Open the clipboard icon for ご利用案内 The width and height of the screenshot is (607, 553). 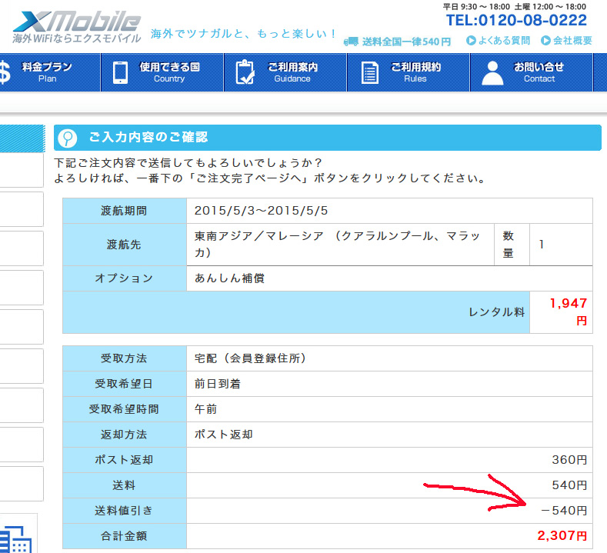[x=245, y=72]
